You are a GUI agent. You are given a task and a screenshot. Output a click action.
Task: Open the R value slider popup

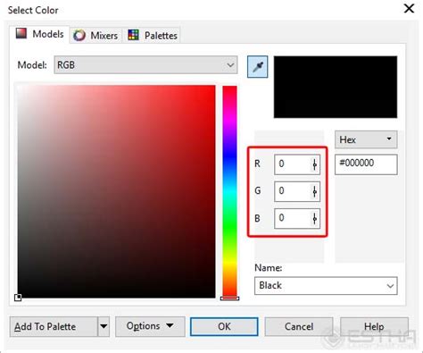point(315,164)
